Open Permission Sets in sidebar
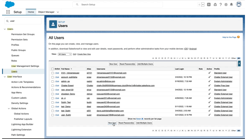This screenshot has height=139, width=247. click(19, 39)
